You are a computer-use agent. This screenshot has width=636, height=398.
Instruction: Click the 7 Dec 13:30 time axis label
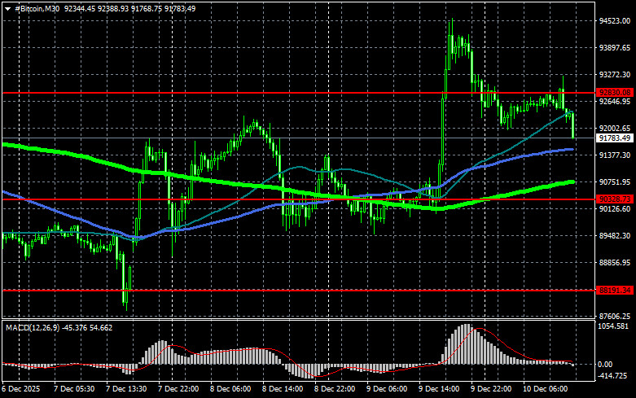click(x=126, y=389)
